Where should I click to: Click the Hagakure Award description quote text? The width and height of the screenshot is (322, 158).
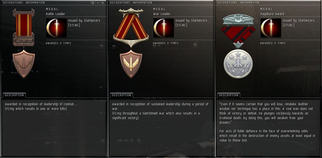(266, 113)
